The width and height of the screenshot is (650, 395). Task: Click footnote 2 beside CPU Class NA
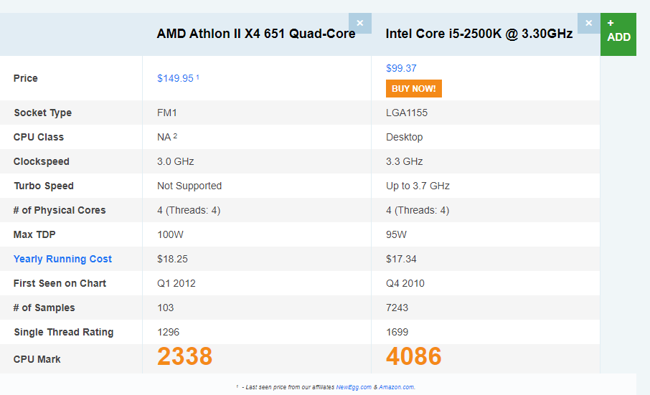175,135
